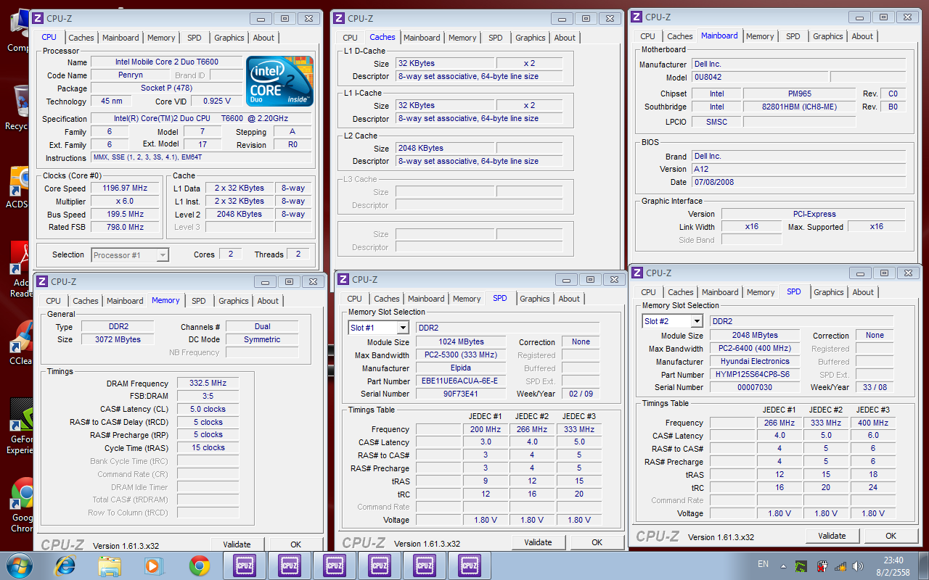Click the code name value "Penryn"
Screen dimensions: 929x580
pyautogui.click(x=131, y=75)
